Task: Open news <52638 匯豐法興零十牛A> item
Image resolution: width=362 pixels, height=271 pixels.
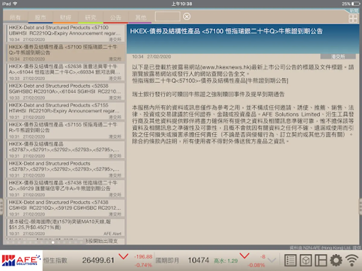Action: pos(65,72)
